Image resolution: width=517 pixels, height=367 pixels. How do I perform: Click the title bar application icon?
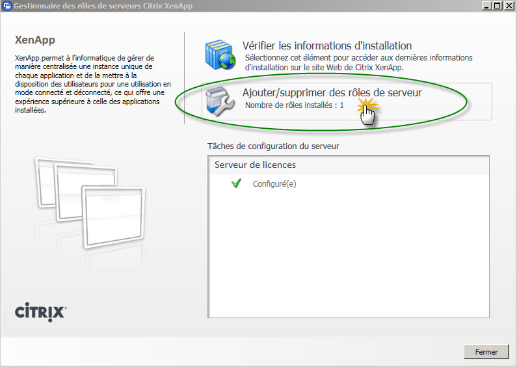(7, 6)
